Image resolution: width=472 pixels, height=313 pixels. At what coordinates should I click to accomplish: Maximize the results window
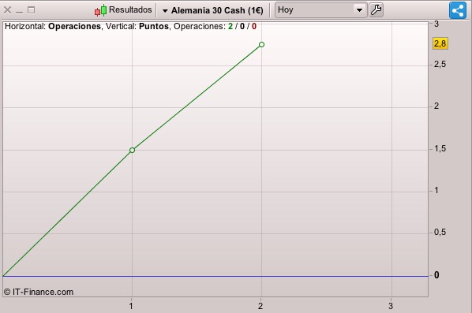[x=32, y=10]
